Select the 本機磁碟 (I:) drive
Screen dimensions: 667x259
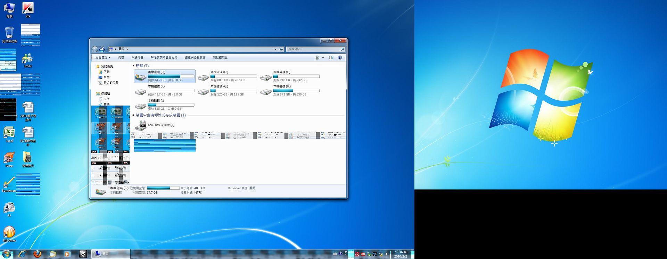pos(165,105)
